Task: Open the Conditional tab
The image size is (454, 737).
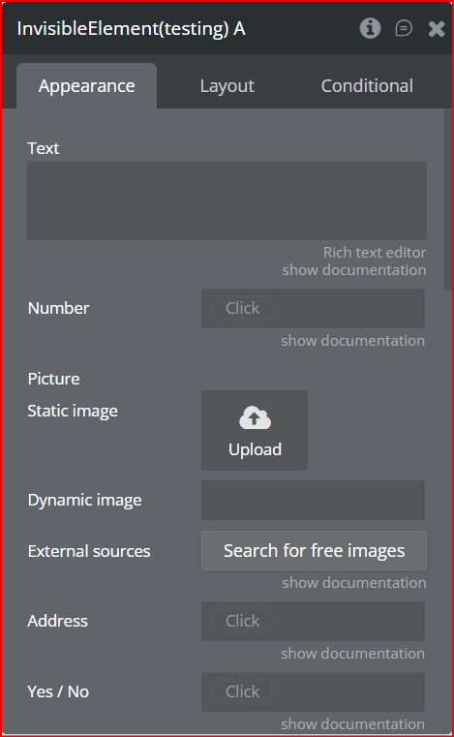Action: [367, 86]
